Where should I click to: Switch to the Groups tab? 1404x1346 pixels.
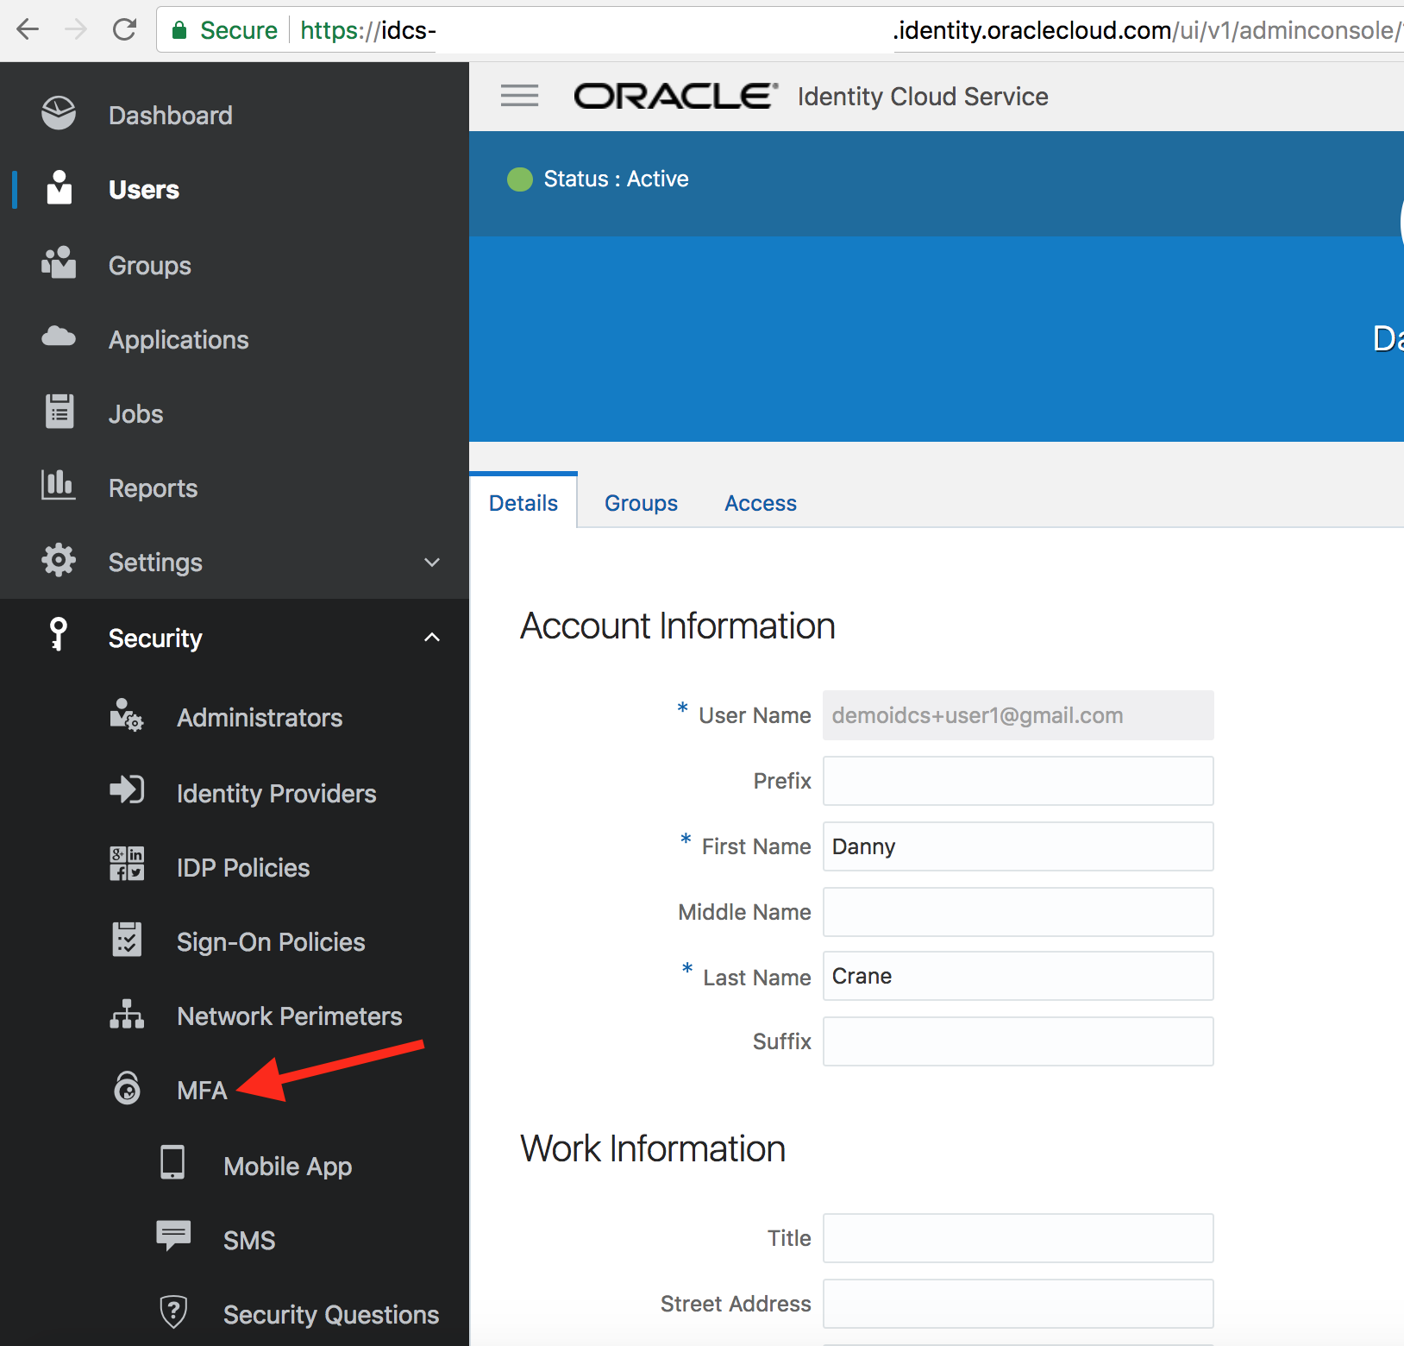coord(641,503)
